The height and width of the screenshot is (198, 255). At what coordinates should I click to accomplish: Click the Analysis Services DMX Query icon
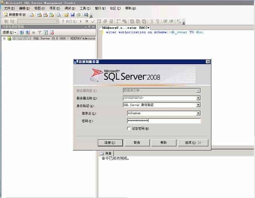coord(46,15)
